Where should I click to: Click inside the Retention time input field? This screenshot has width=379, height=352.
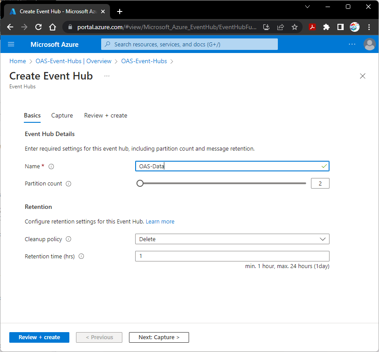click(232, 256)
